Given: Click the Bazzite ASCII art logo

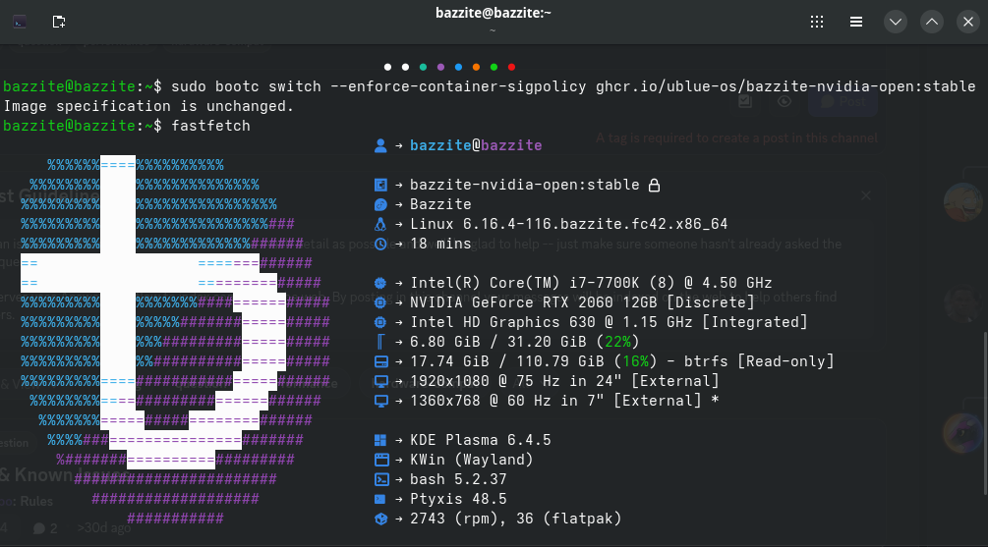Looking at the screenshot, I should 175,341.
